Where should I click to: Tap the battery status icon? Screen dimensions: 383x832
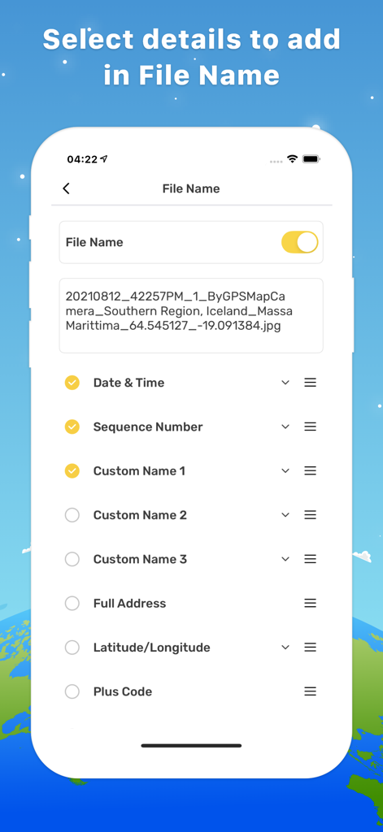coord(311,158)
